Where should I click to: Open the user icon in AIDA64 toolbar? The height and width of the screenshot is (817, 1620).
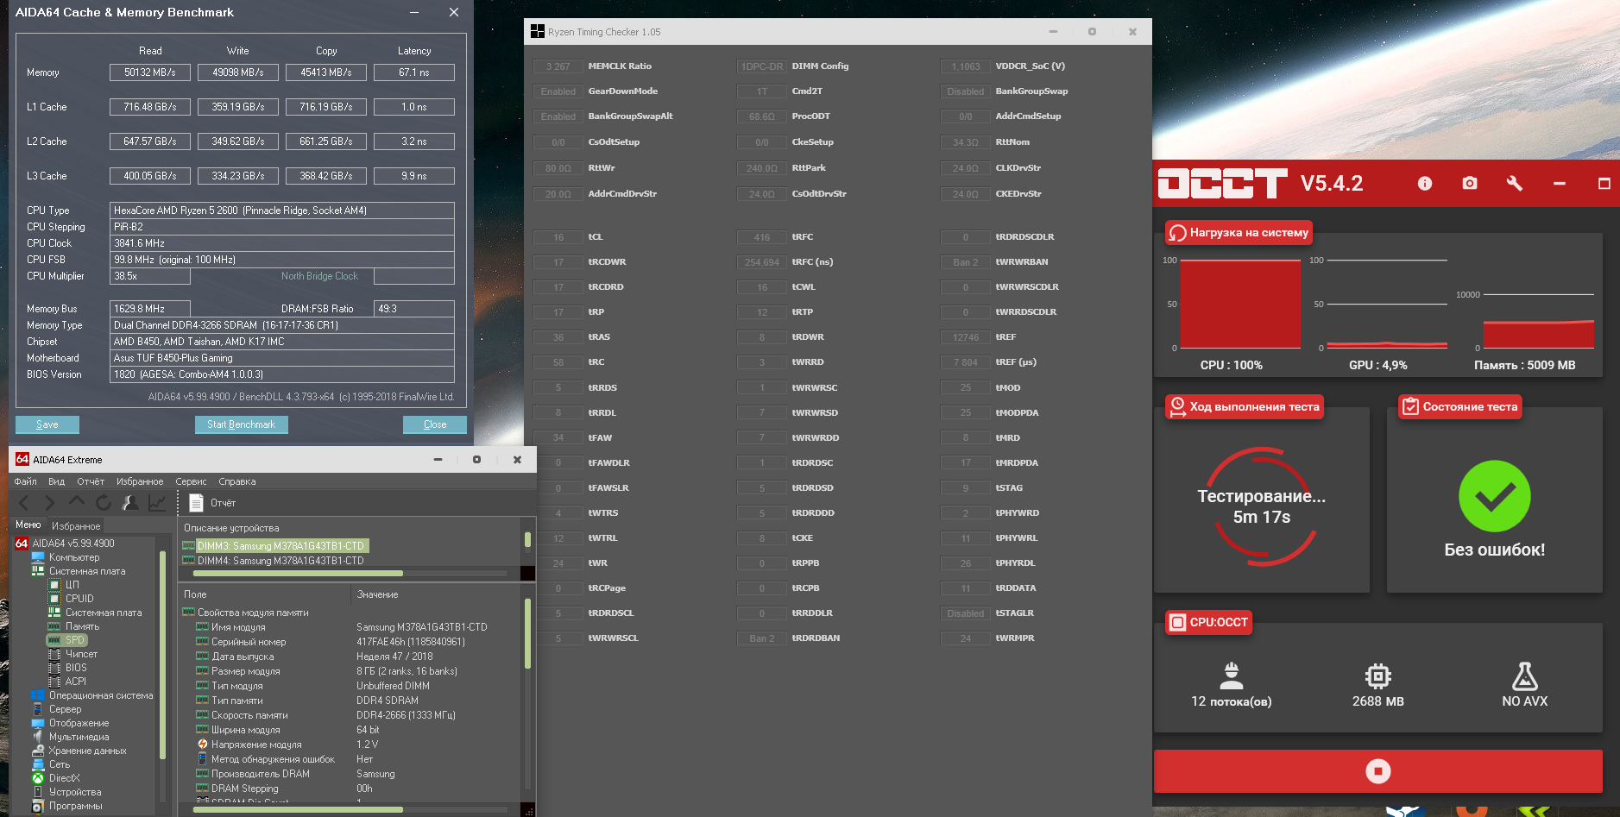click(130, 502)
